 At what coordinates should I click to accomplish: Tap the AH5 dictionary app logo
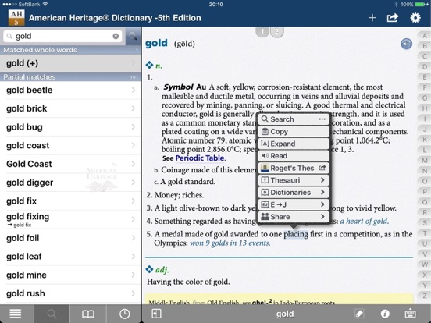(16, 18)
